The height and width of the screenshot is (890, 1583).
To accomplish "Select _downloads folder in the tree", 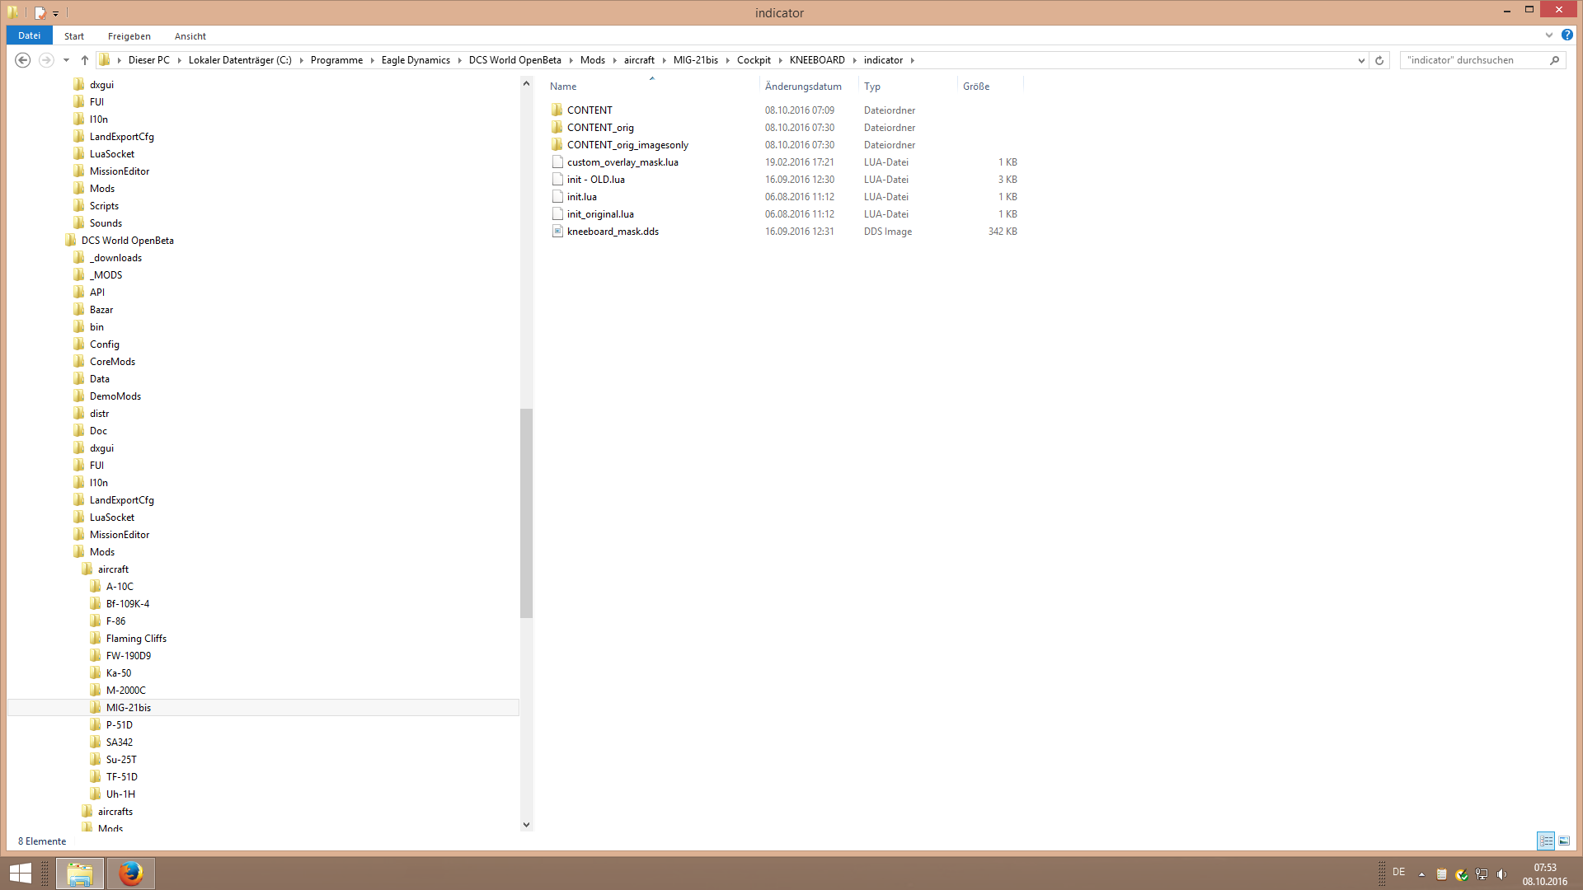I will pyautogui.click(x=115, y=258).
